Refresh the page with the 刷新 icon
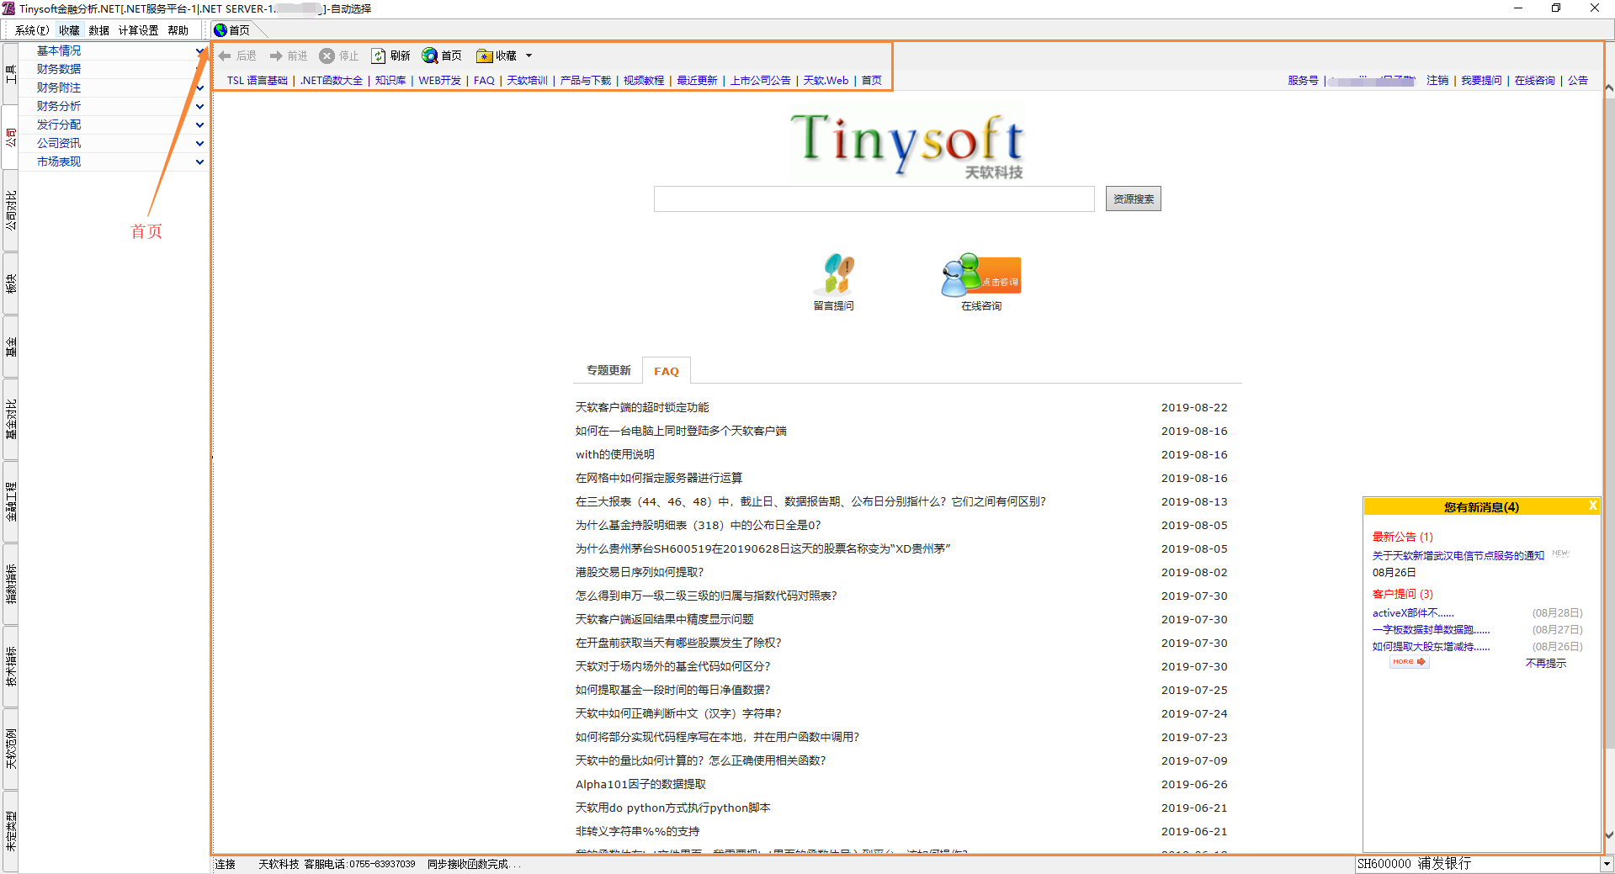 (379, 56)
